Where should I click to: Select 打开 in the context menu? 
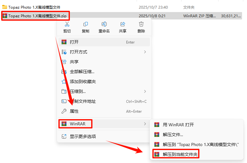click(x=104, y=42)
